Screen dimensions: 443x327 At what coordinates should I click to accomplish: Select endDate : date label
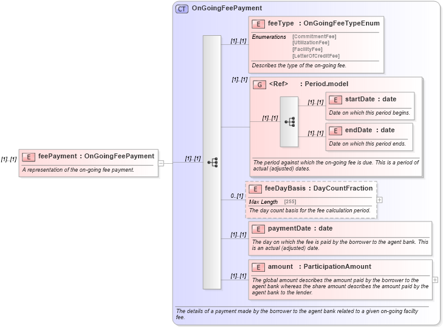[x=370, y=130]
